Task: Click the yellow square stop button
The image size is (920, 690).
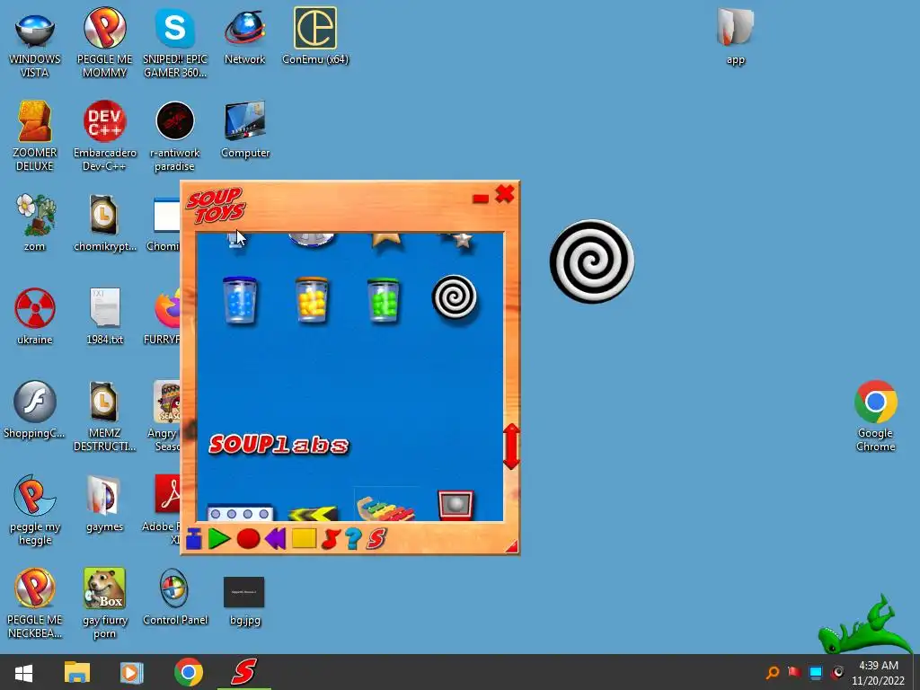Action: [304, 539]
